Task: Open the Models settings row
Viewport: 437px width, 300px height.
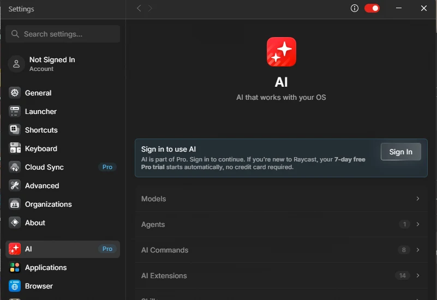Action: (281, 199)
